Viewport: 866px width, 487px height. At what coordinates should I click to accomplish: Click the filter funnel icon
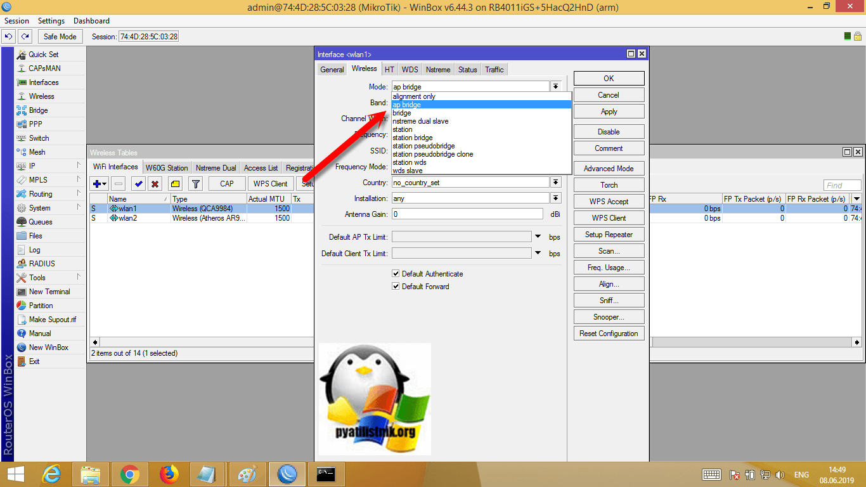pyautogui.click(x=196, y=184)
